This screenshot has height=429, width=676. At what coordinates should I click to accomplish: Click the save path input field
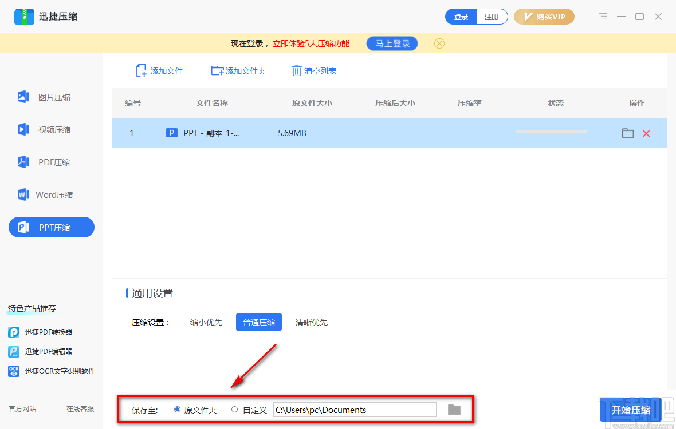(x=355, y=410)
